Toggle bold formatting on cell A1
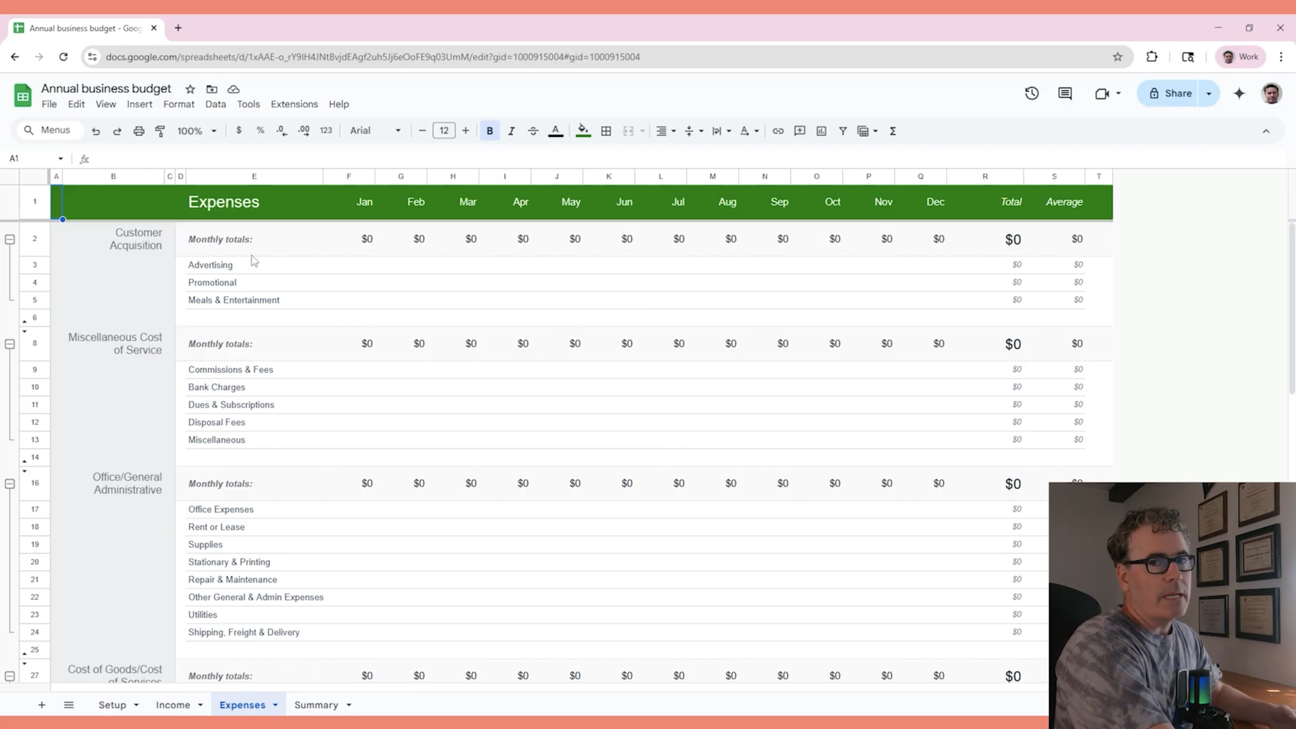This screenshot has height=729, width=1296. pyautogui.click(x=489, y=131)
